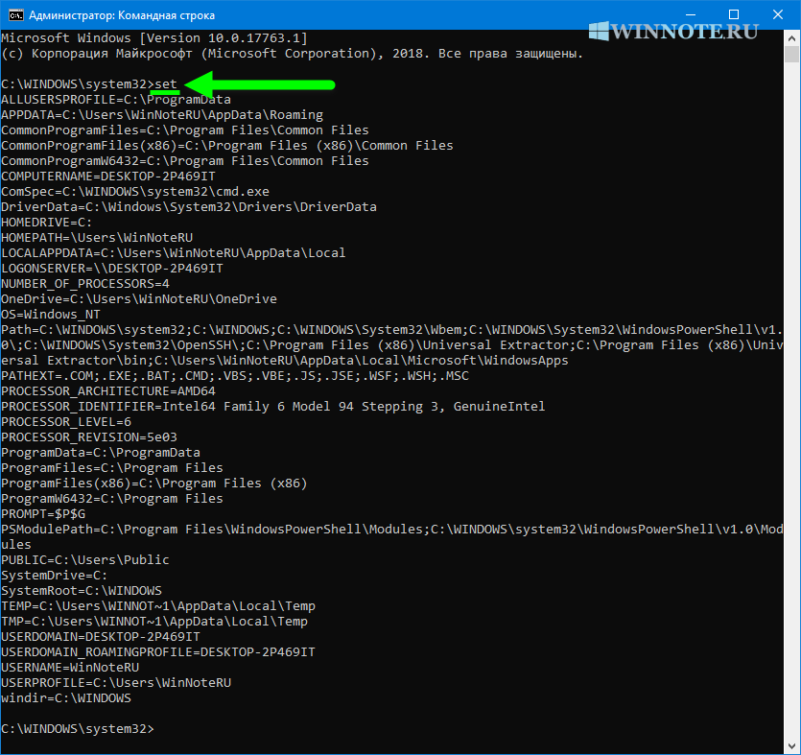Screen dimensions: 801x755
Task: Click 'ProgramData=C:\ProgramData' line
Action: pos(101,453)
